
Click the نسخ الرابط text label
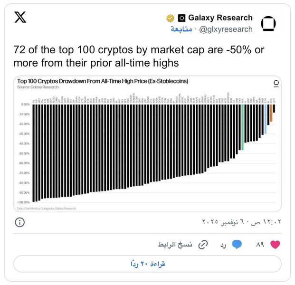[x=175, y=245]
